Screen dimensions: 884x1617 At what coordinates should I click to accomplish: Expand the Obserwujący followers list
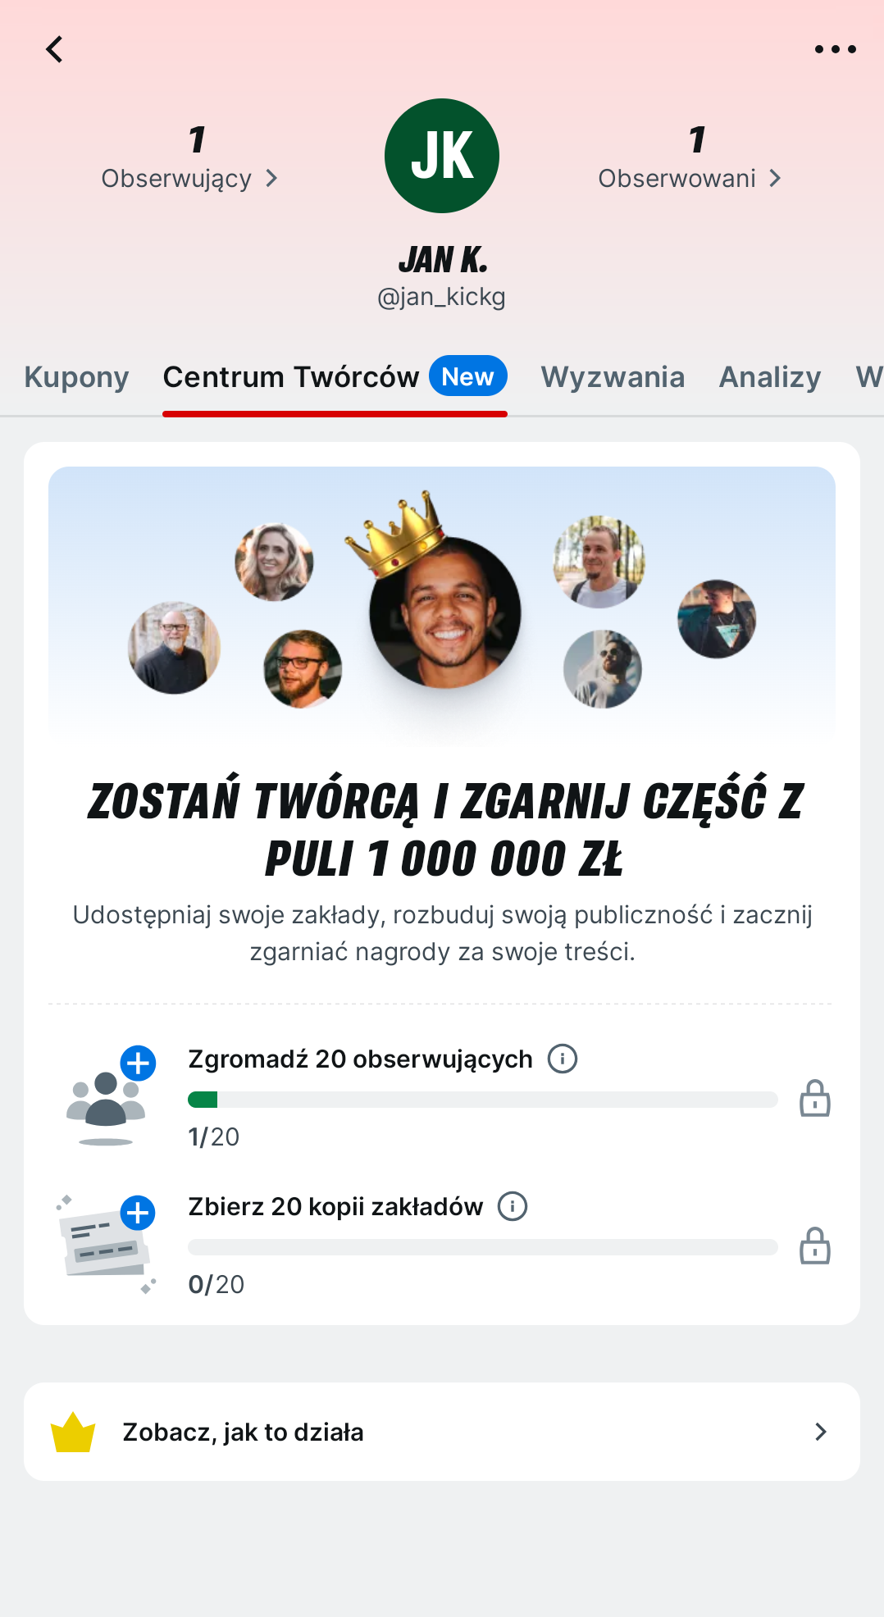point(190,178)
